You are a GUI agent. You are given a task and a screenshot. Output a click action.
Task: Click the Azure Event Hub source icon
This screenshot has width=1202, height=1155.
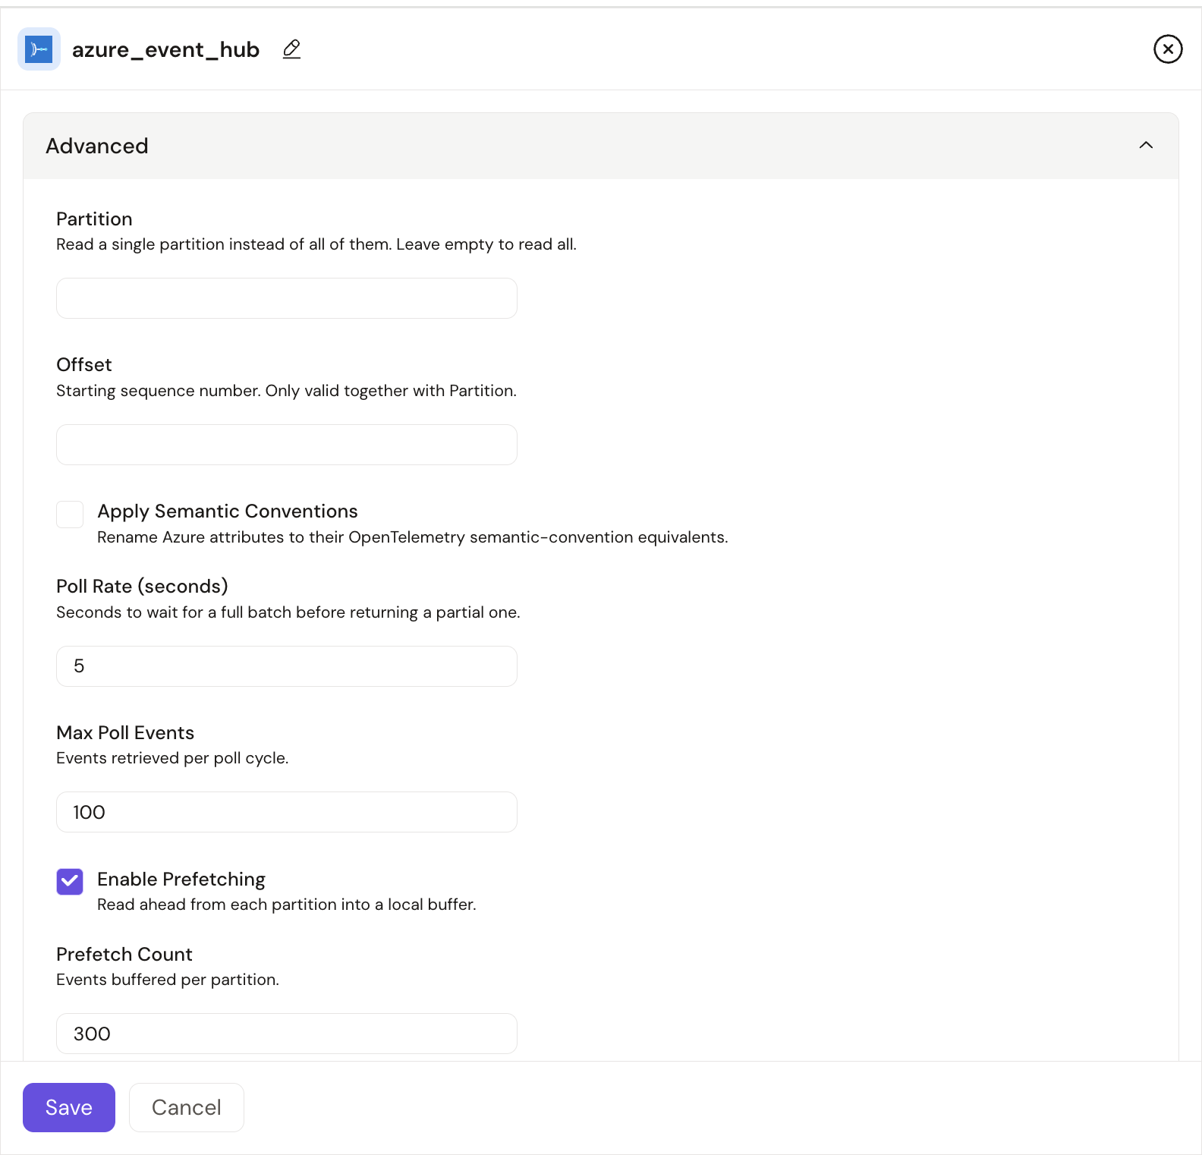tap(39, 49)
